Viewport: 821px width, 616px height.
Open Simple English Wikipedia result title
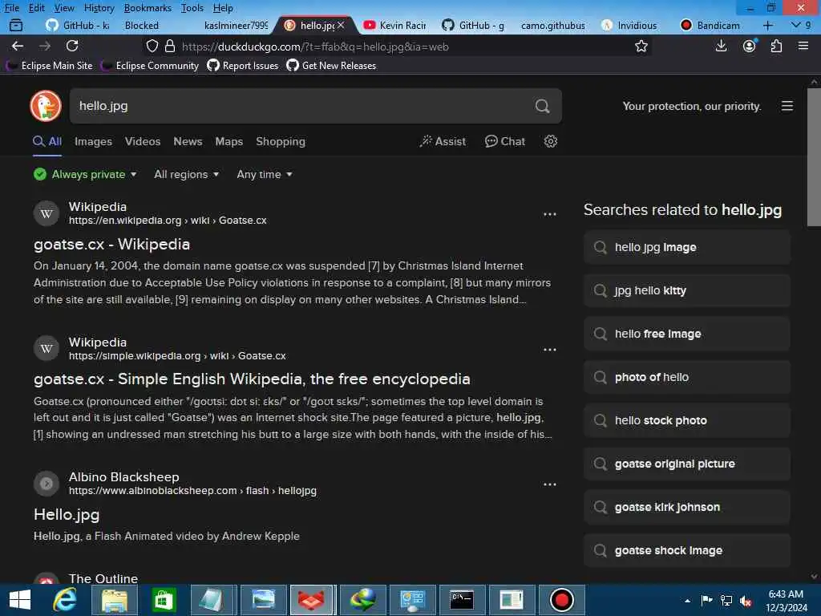click(x=252, y=379)
